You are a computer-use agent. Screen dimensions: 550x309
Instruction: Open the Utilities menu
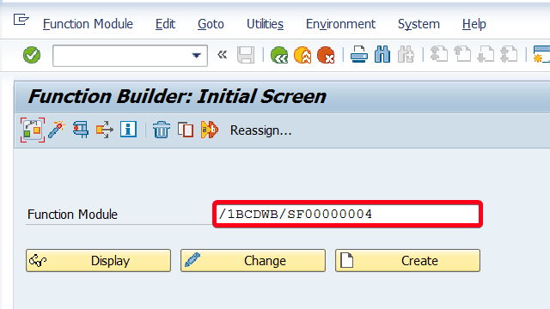pos(265,24)
